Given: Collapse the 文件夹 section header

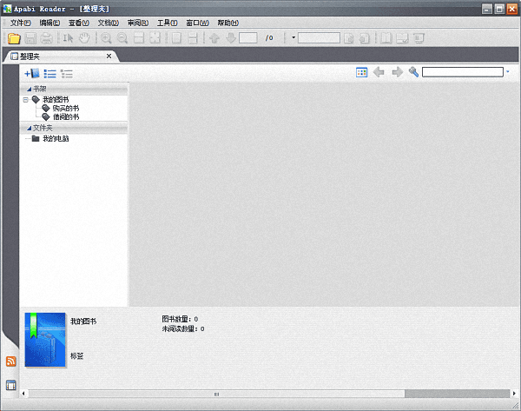Looking at the screenshot, I should pyautogui.click(x=30, y=128).
